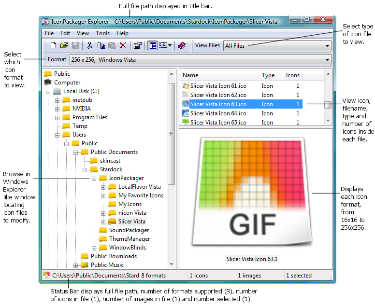Open the view mode dropdown arrow
The width and height of the screenshot is (375, 305).
pos(170,45)
